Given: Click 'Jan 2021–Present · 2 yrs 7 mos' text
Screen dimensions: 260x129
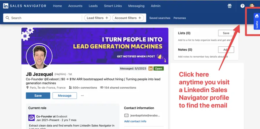Looking at the screenshot, I should 56,120.
